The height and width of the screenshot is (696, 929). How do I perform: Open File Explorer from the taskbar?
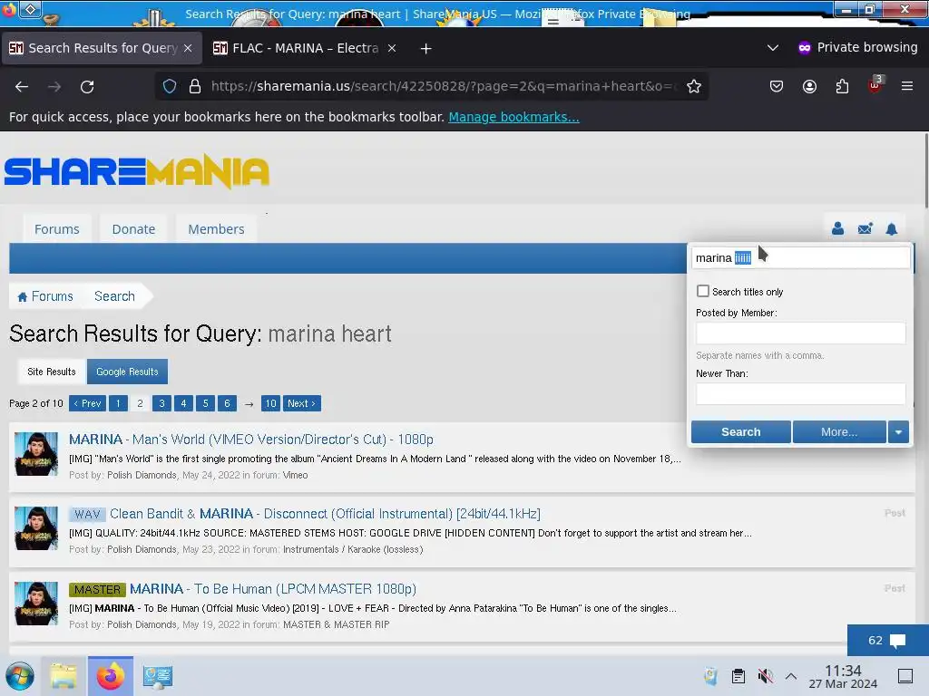click(x=64, y=676)
